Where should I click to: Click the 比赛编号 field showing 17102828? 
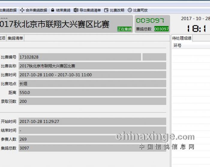click(79, 57)
